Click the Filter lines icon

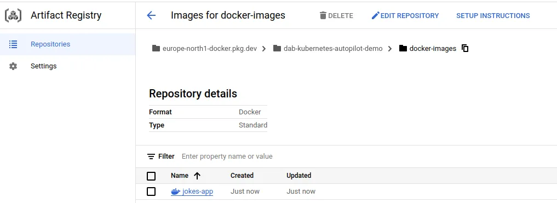pyautogui.click(x=151, y=156)
